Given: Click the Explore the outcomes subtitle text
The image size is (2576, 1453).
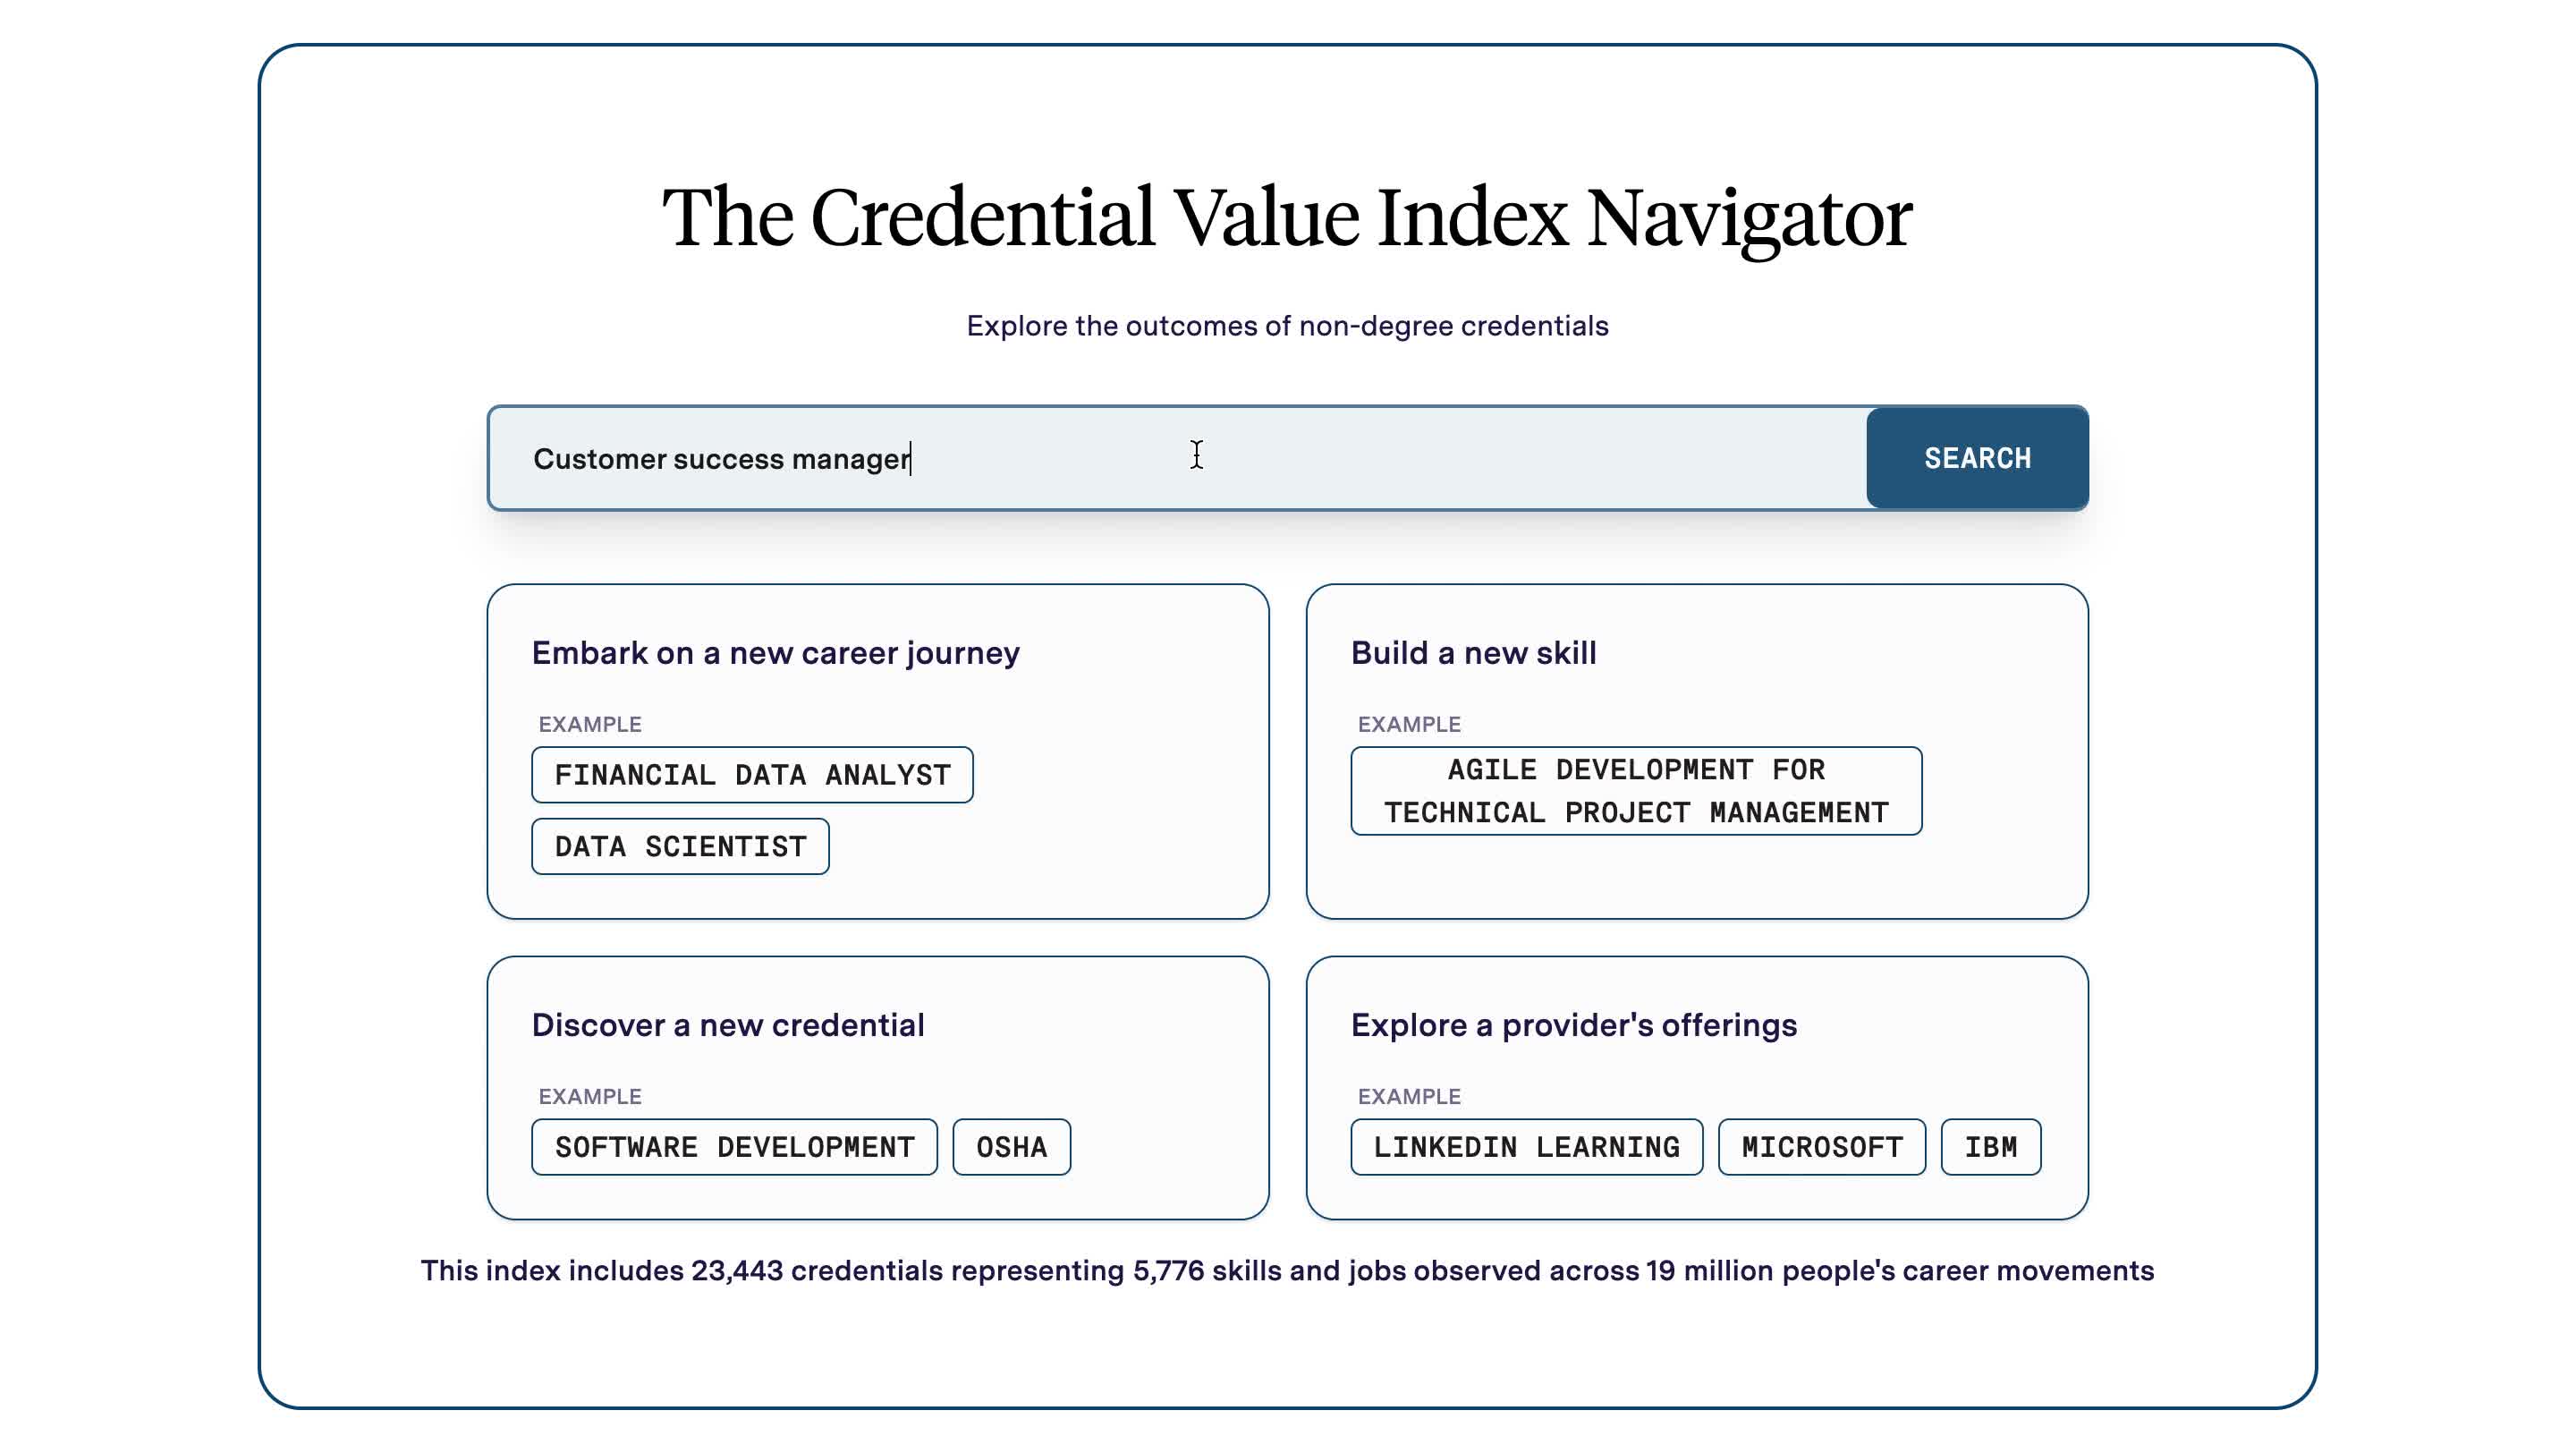Looking at the screenshot, I should 1287,326.
